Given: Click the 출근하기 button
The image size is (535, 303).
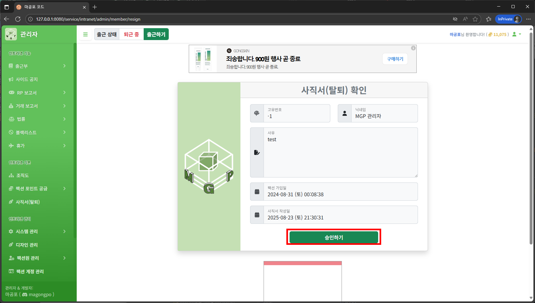Looking at the screenshot, I should point(156,34).
